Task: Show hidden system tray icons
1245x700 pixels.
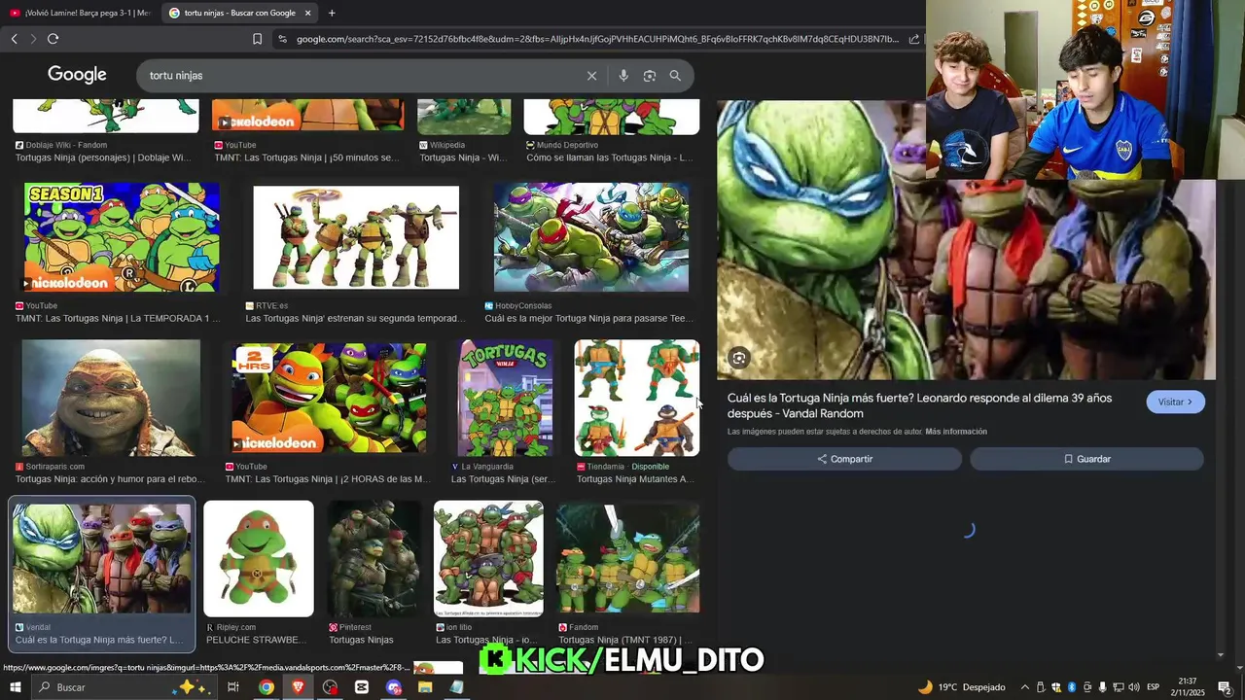Action: 1024,687
